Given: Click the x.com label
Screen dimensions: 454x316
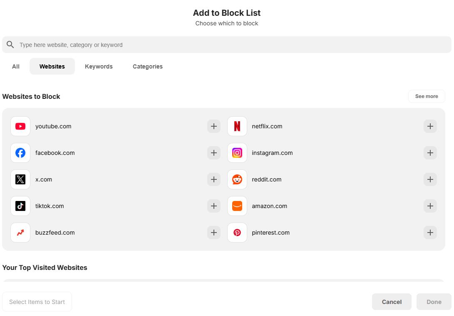Looking at the screenshot, I should (x=44, y=179).
